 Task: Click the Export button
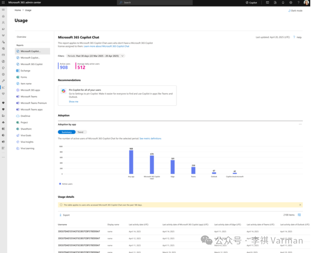click(x=65, y=215)
